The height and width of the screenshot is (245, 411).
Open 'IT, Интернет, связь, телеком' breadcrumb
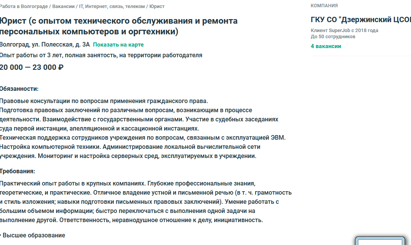click(112, 6)
